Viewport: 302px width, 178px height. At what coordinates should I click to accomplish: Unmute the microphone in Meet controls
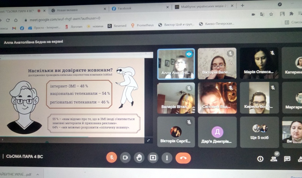[111, 157]
